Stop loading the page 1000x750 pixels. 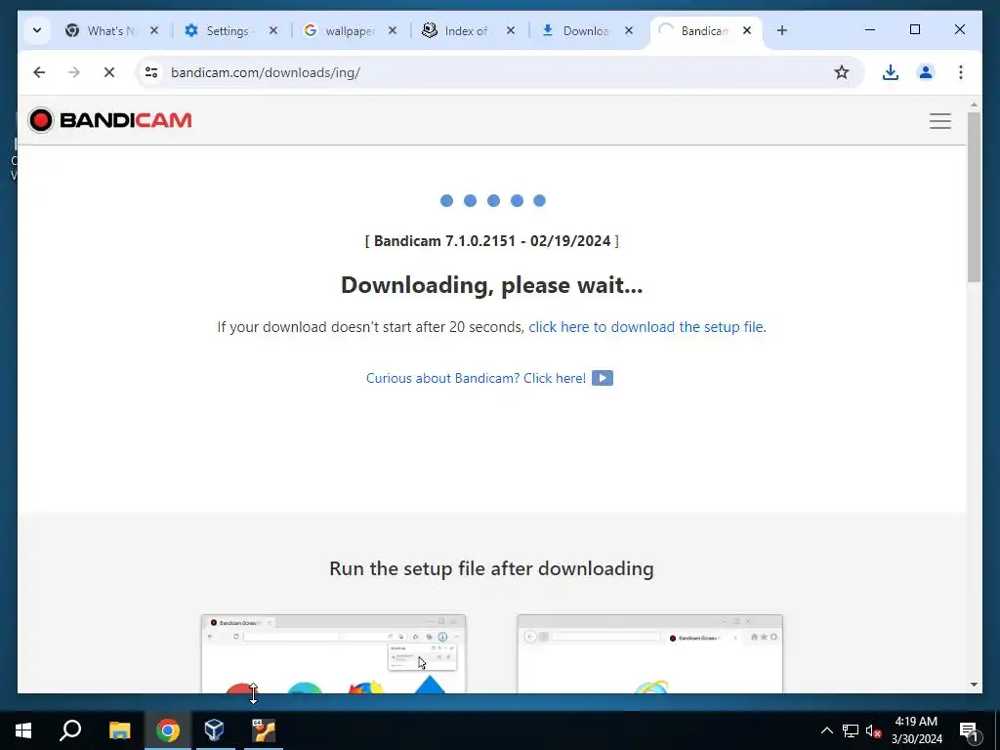pos(109,72)
